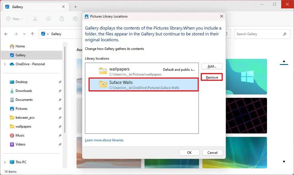Open the address bar recent locations dropdown
The height and width of the screenshot is (175, 294).
click(x=24, y=34)
